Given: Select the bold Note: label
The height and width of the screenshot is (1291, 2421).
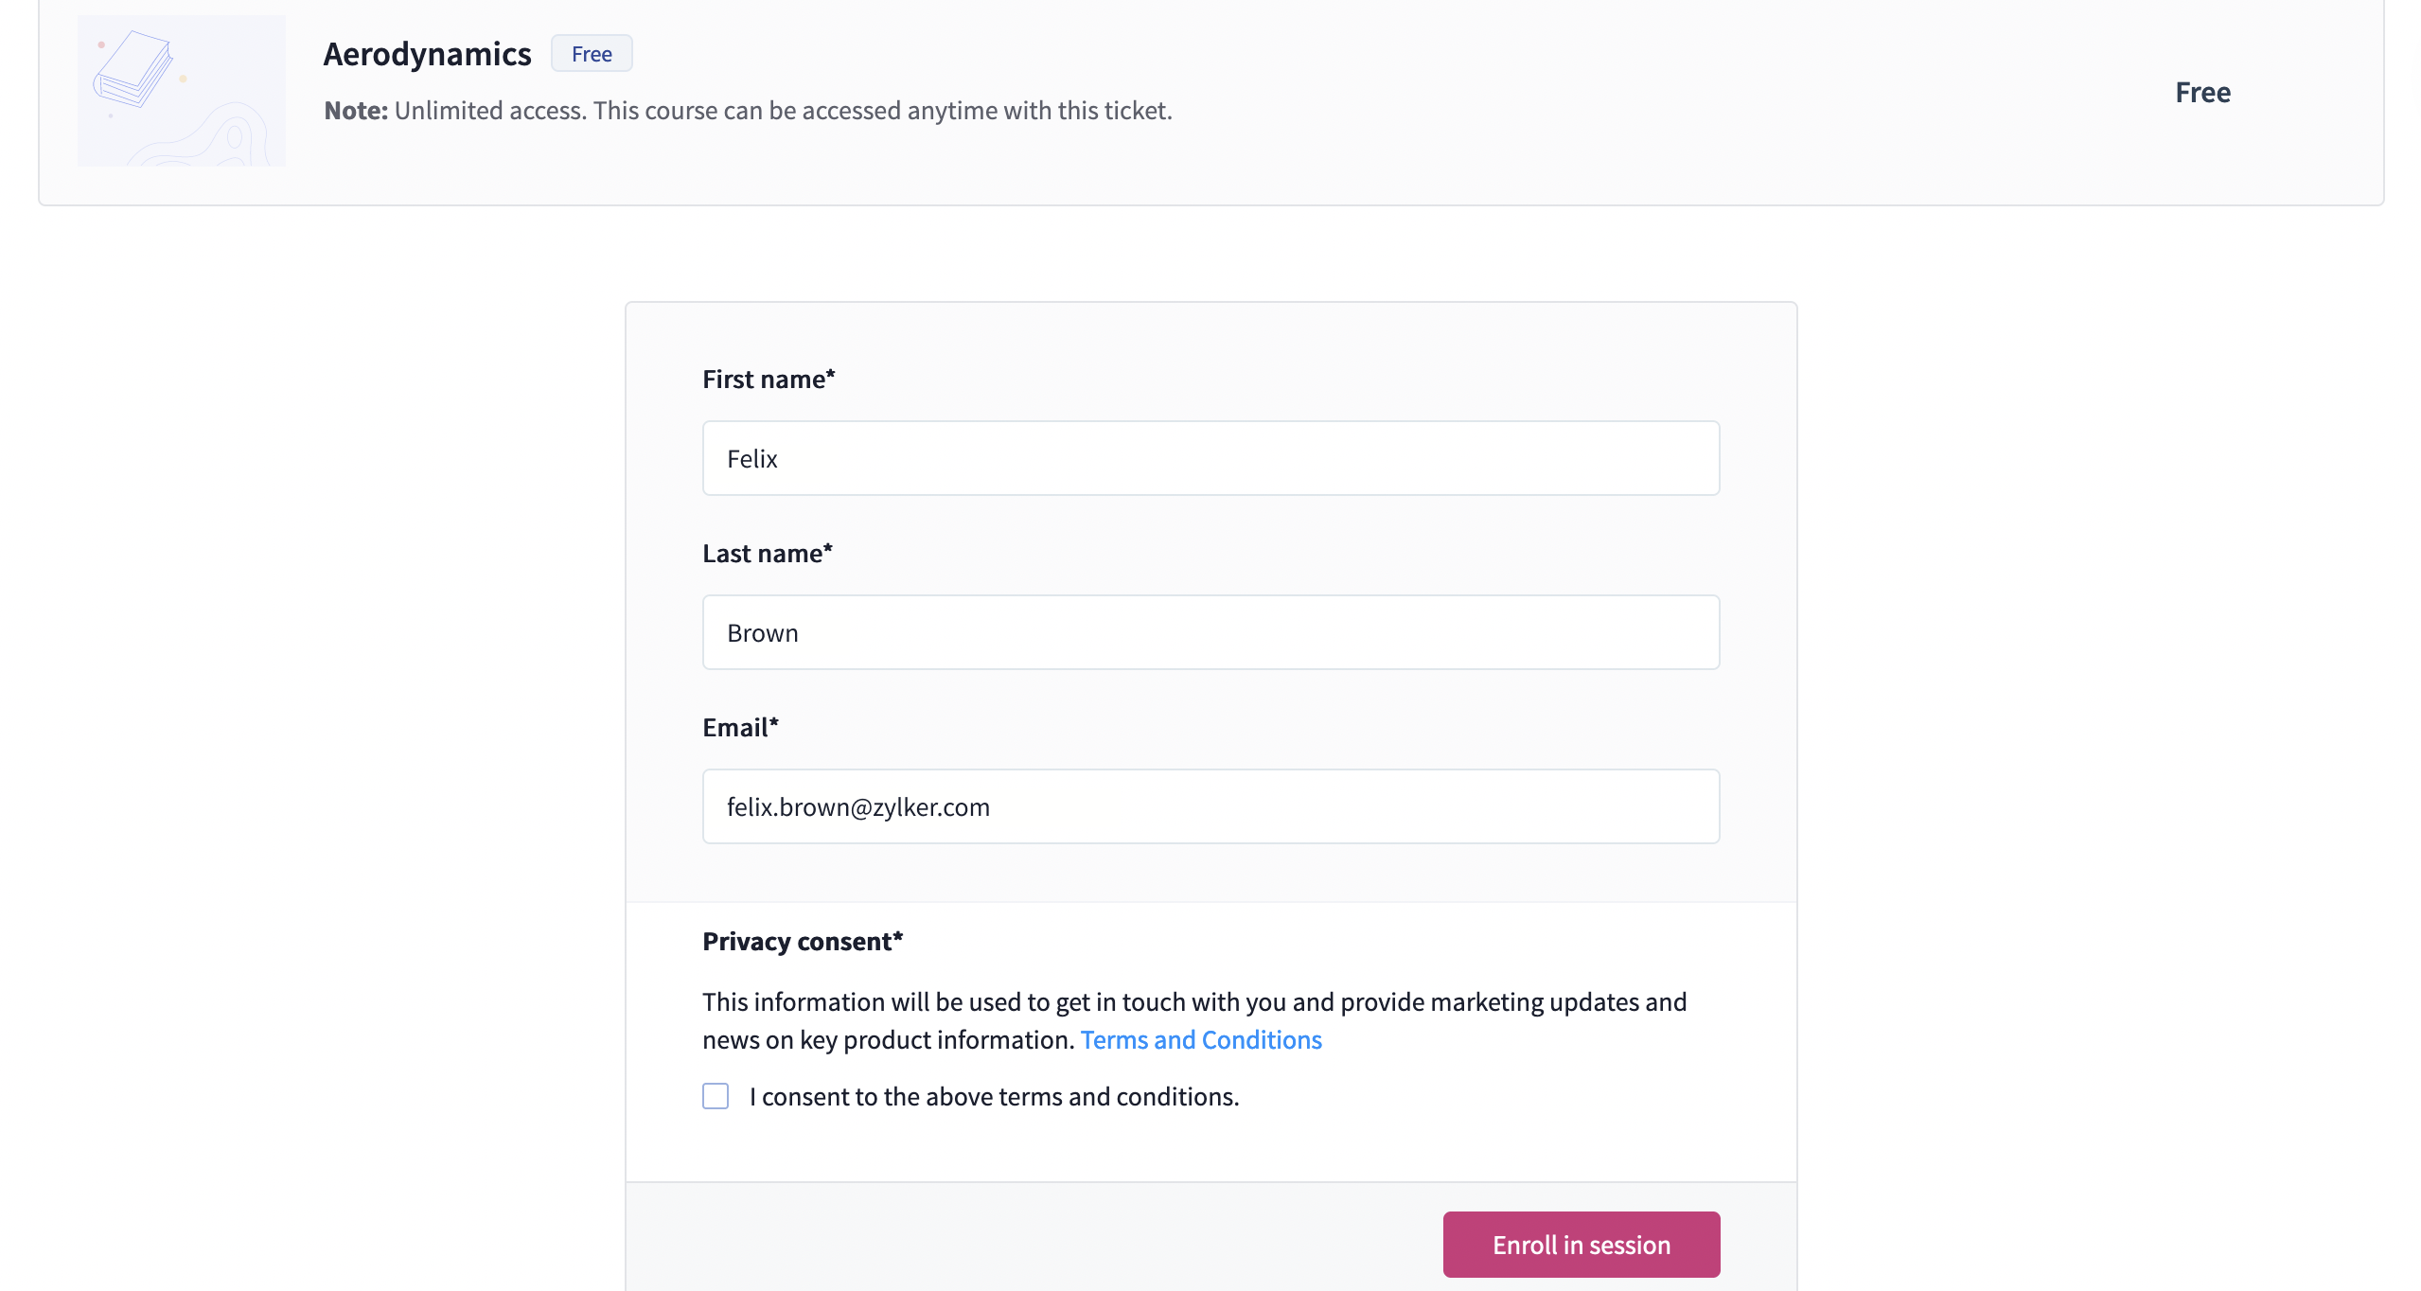Looking at the screenshot, I should point(356,111).
